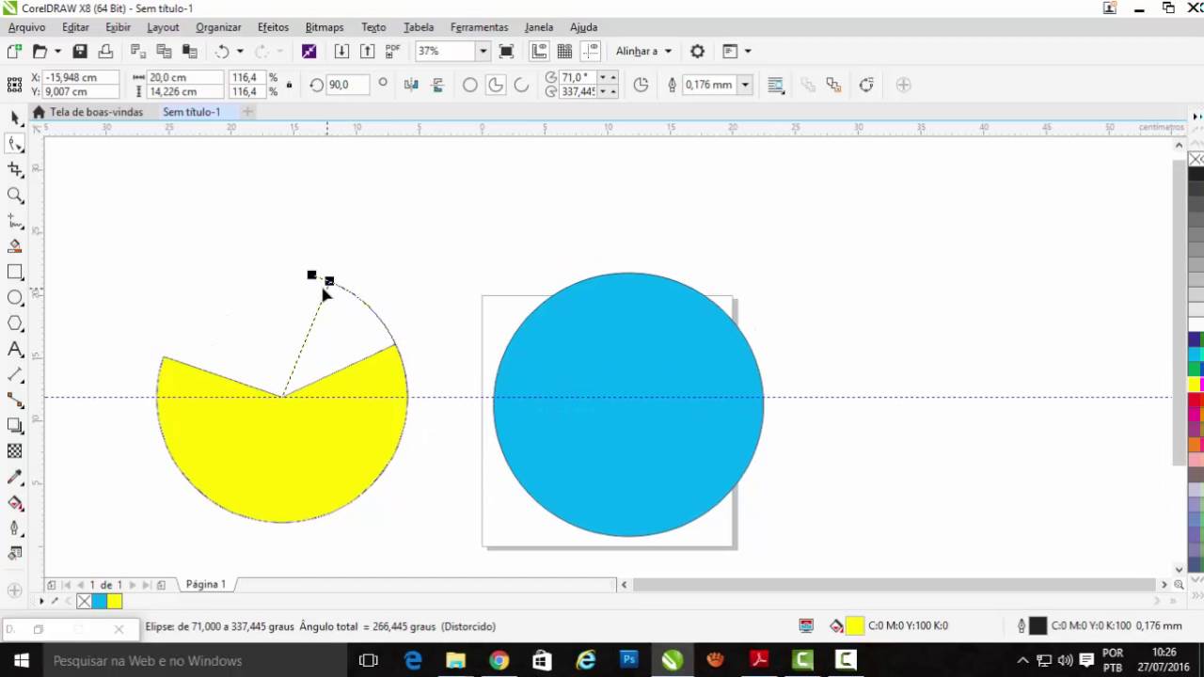Switch shape to Arc
1204x677 pixels.
point(521,85)
